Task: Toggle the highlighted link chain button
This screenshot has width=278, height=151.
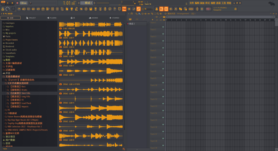Action: [138, 9]
